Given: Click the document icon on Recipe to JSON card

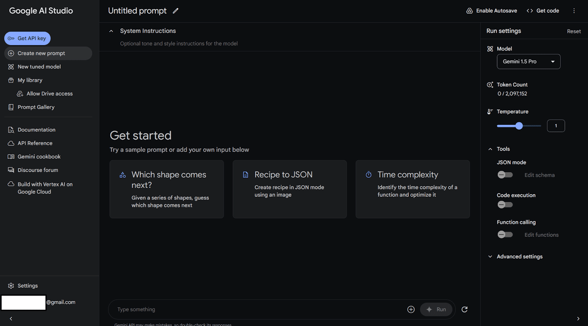Looking at the screenshot, I should point(245,175).
